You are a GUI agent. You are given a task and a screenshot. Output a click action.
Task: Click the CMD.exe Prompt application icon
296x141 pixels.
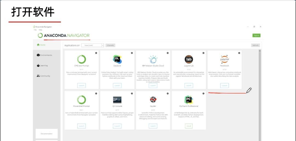point(82,59)
